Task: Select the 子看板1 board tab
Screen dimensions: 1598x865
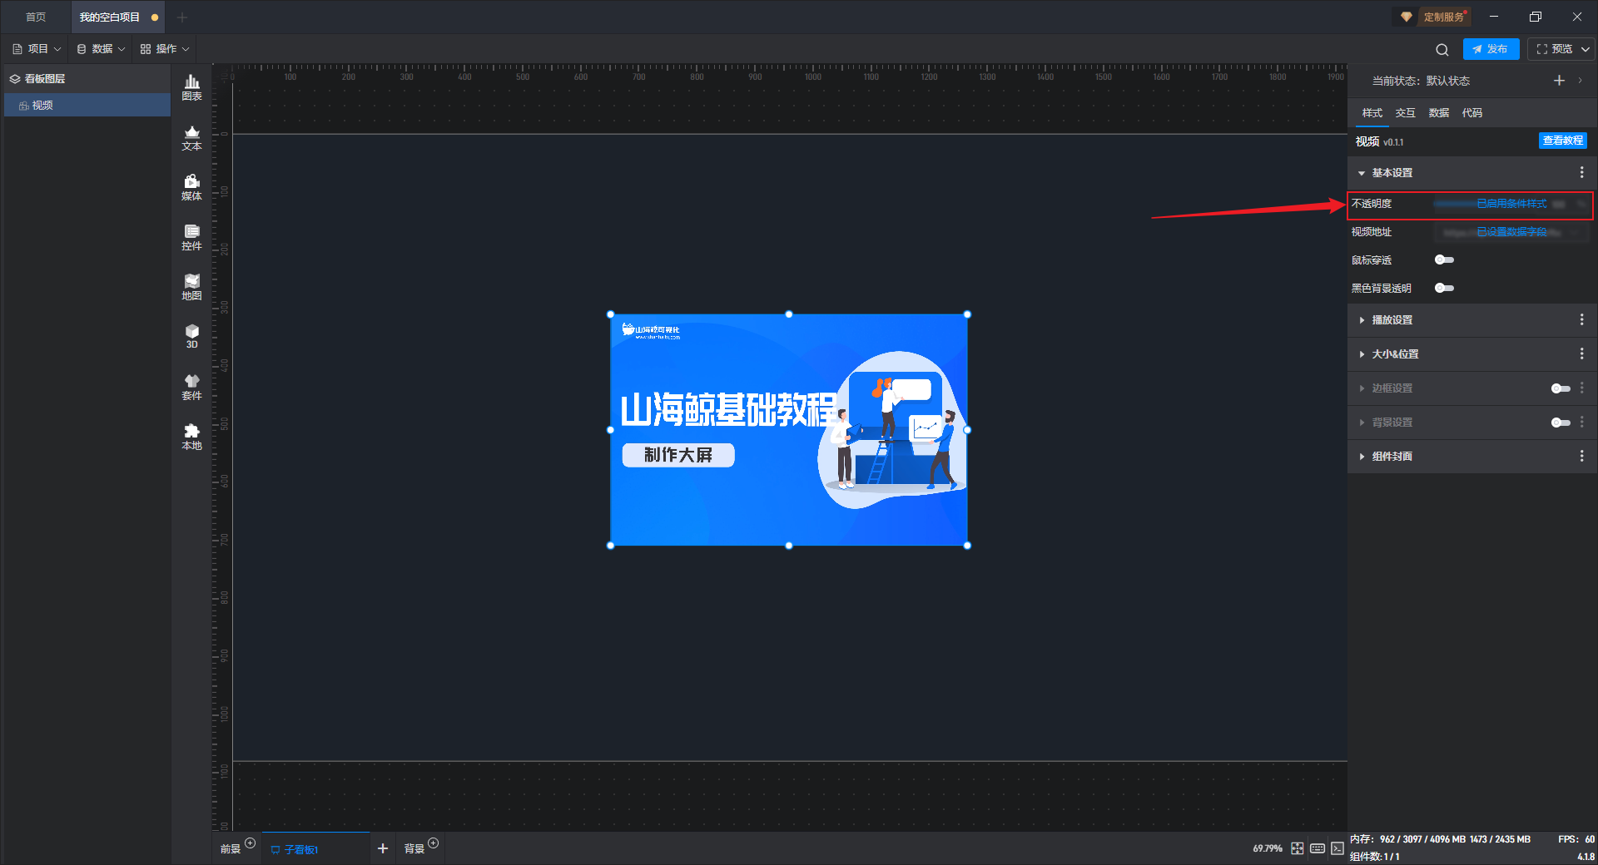Action: click(315, 848)
